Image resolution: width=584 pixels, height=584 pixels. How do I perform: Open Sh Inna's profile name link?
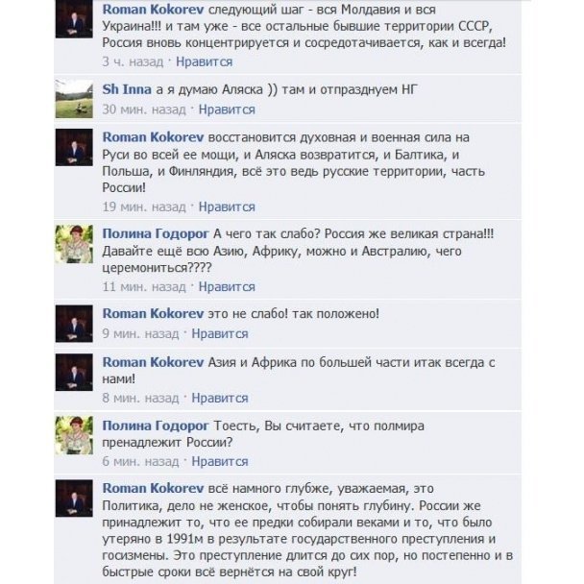pos(127,89)
